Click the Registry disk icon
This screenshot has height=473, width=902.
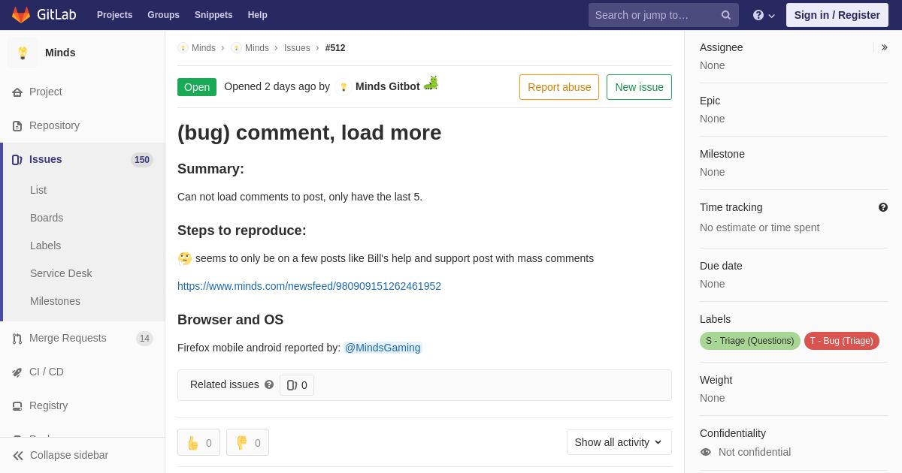click(x=17, y=406)
